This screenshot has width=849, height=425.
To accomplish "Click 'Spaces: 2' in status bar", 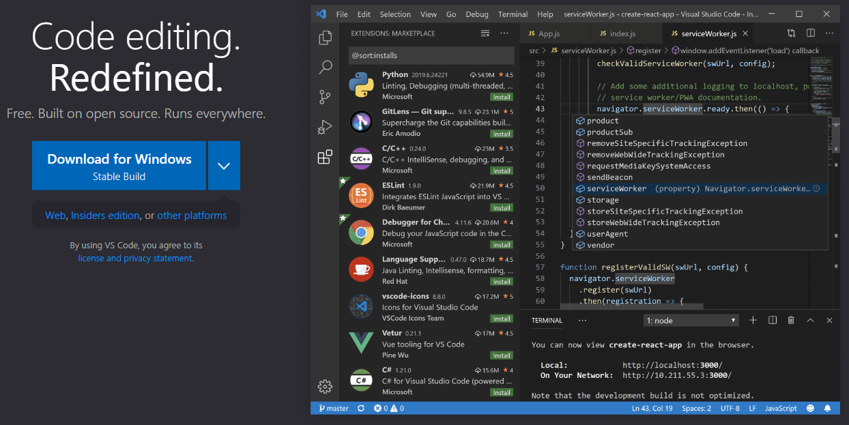I will (696, 408).
